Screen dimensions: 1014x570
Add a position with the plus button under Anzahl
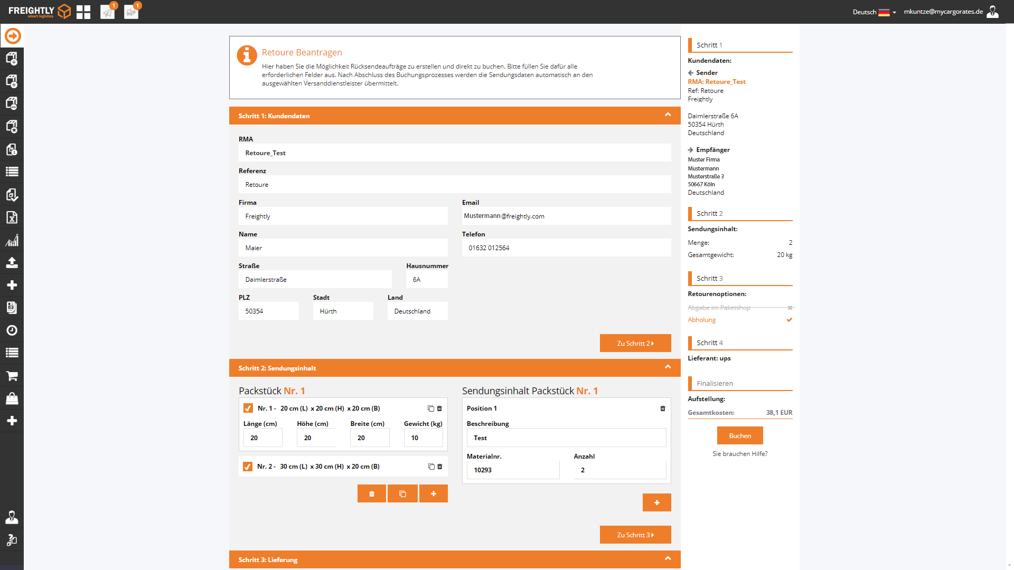[657, 502]
